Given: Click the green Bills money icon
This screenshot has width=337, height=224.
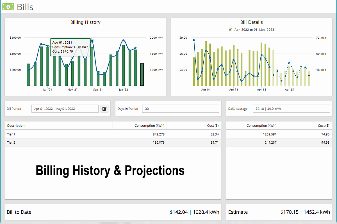Looking at the screenshot, I should 8,7.
